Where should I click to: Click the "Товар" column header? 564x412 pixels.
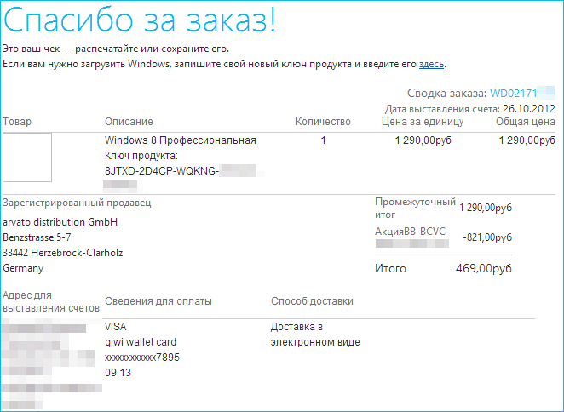click(17, 122)
